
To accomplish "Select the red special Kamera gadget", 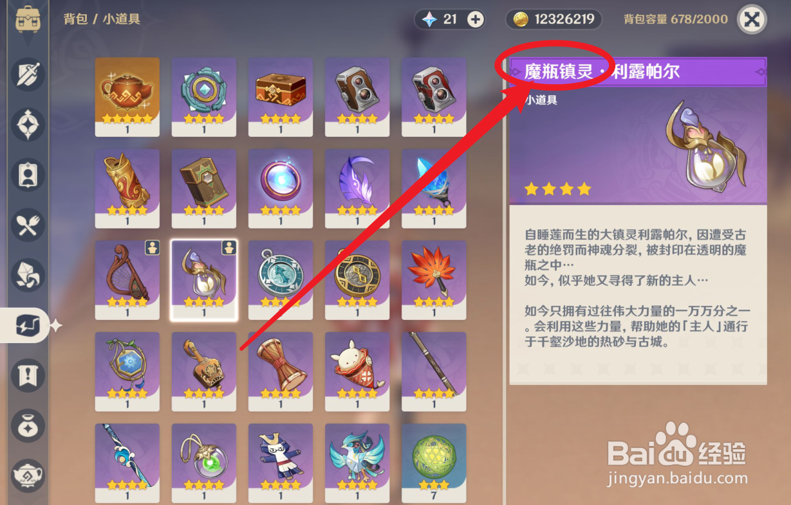I will [x=433, y=96].
